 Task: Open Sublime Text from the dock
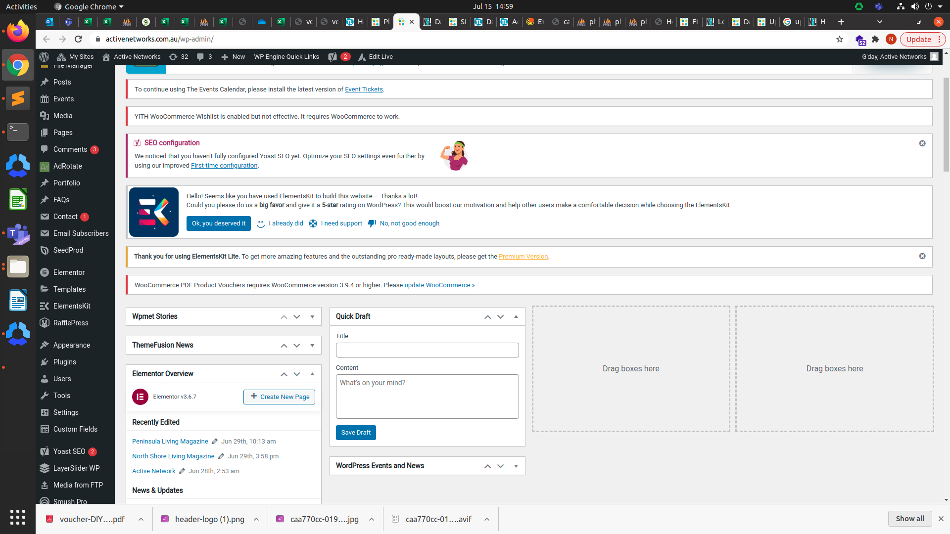click(x=18, y=98)
